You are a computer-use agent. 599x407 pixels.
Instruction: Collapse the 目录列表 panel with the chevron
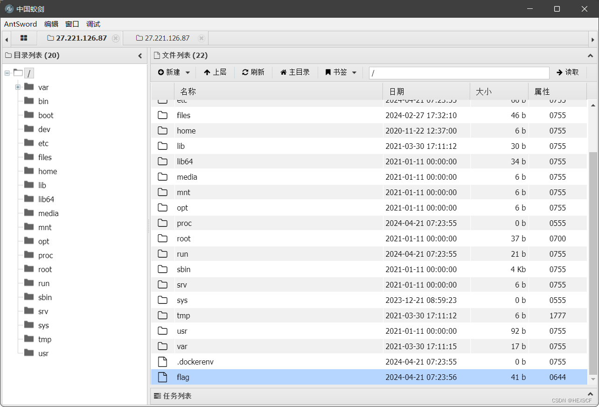[x=140, y=55]
